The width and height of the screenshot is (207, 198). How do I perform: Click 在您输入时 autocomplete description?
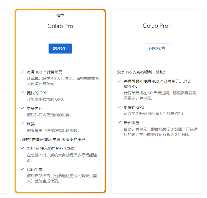tap(62, 158)
